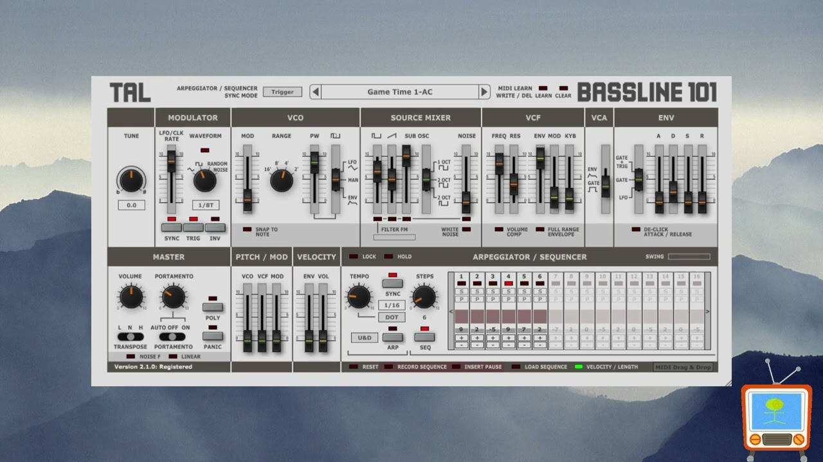Screen dimensions: 823x462
Task: Open the 1/16 arpeggiator rate dropdown
Action: 392,305
